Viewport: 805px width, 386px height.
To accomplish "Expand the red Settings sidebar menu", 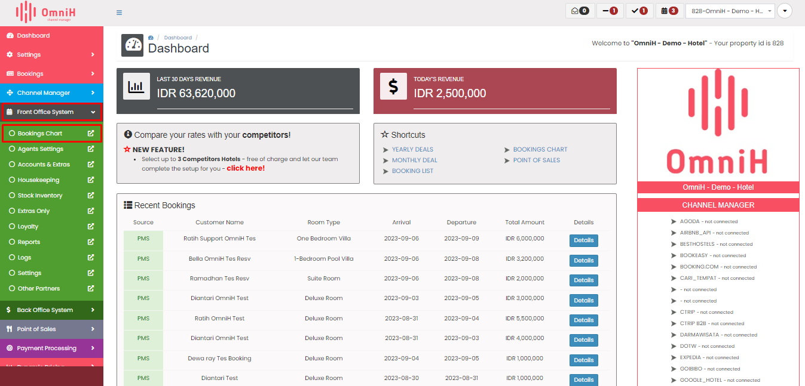I will (x=51, y=55).
